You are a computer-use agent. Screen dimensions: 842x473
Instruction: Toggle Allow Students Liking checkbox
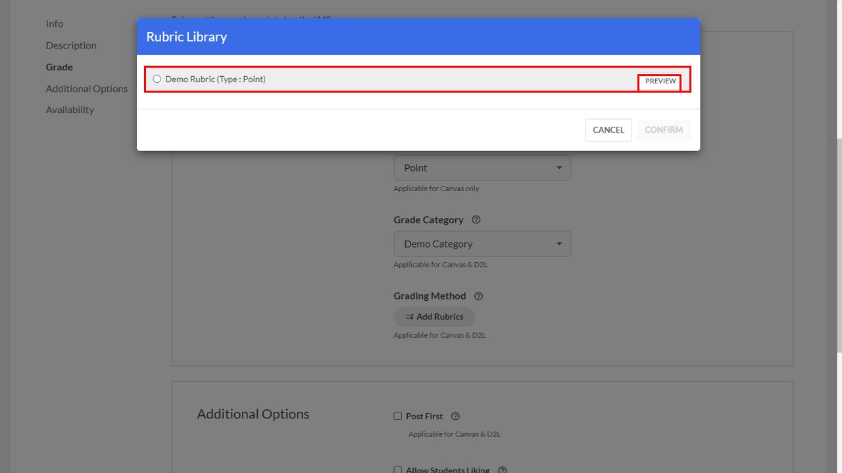[397, 470]
